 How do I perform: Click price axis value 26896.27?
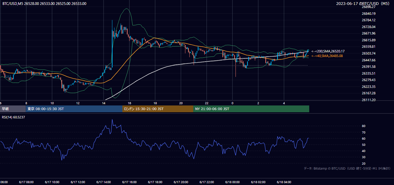tap(369, 7)
